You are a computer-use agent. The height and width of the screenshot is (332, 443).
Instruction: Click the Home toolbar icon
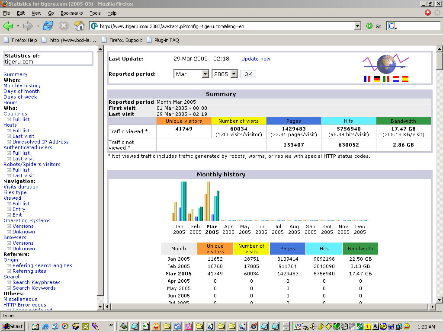click(x=80, y=26)
